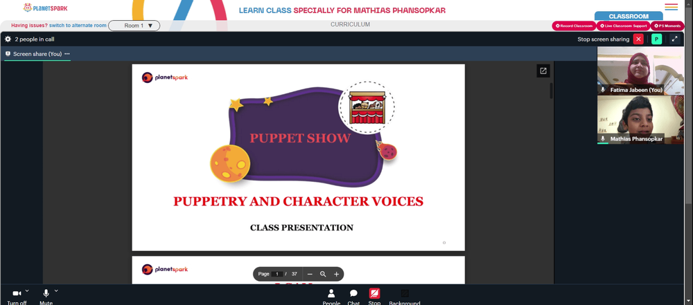The height and width of the screenshot is (305, 693).
Task: Open the Chat panel
Action: pyautogui.click(x=353, y=297)
